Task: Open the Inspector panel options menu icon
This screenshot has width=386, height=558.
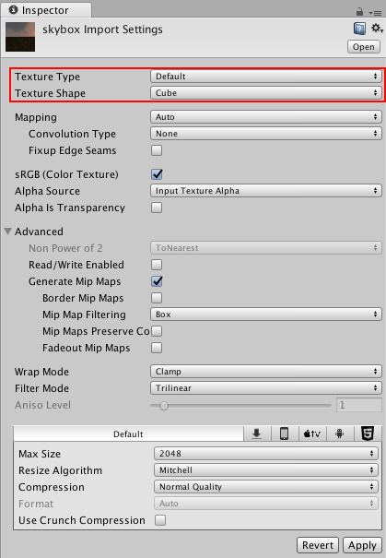Action: click(375, 13)
